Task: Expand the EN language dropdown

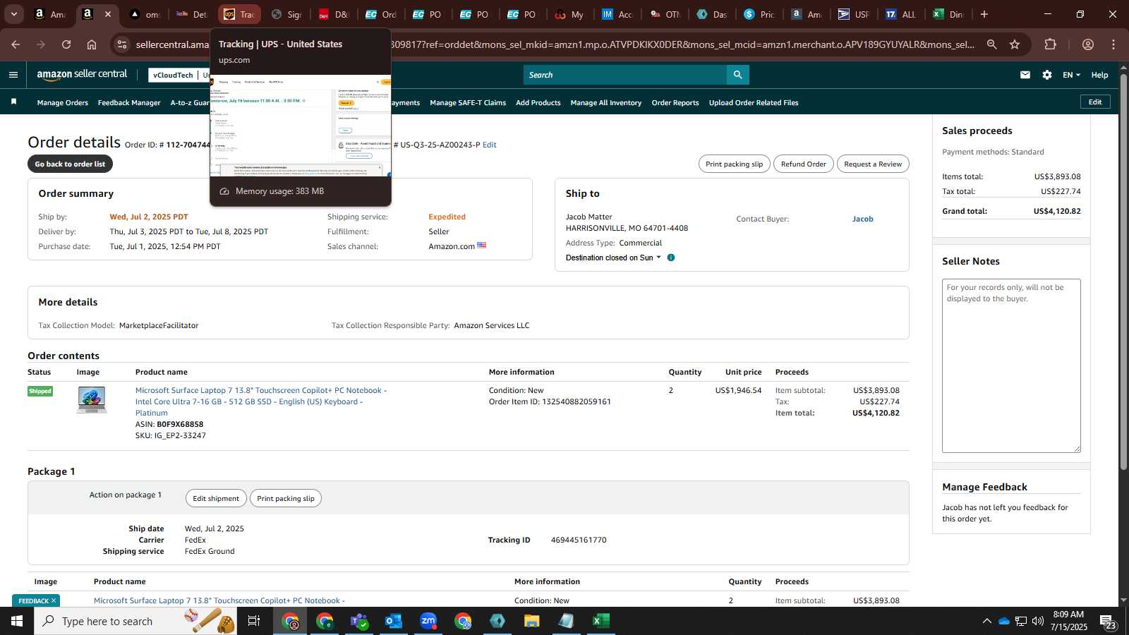Action: coord(1071,75)
